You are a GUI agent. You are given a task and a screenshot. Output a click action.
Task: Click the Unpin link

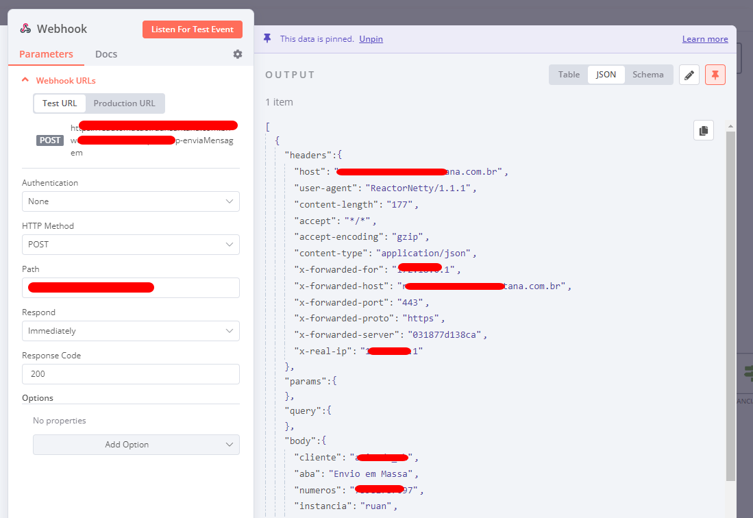click(371, 39)
